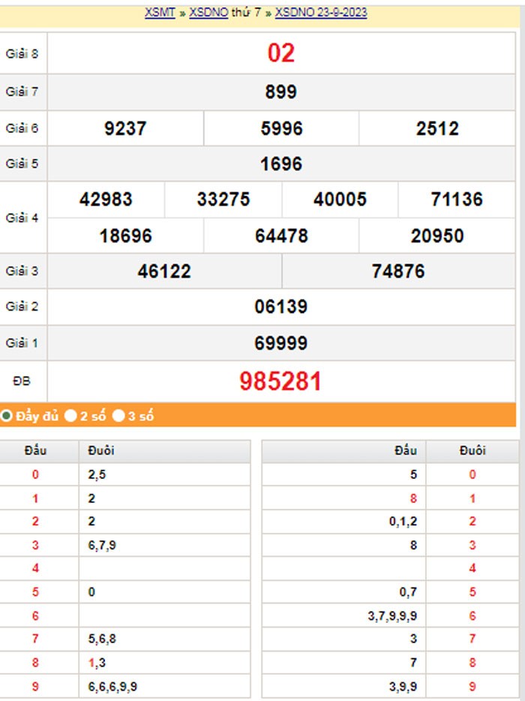
Task: Click the left table cell '6,7,9'
Action: (102, 546)
